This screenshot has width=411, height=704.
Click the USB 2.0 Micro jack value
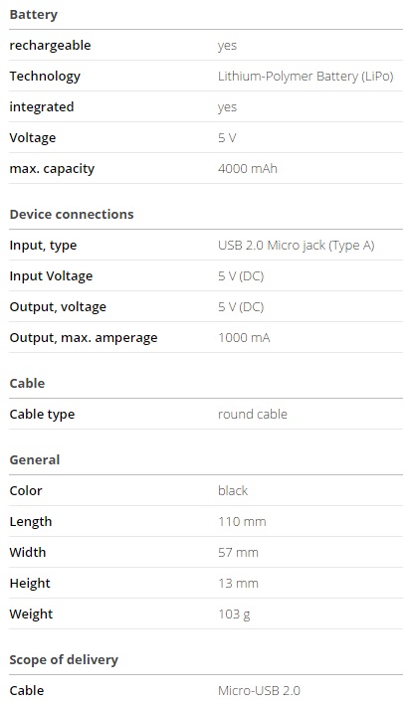coord(296,246)
